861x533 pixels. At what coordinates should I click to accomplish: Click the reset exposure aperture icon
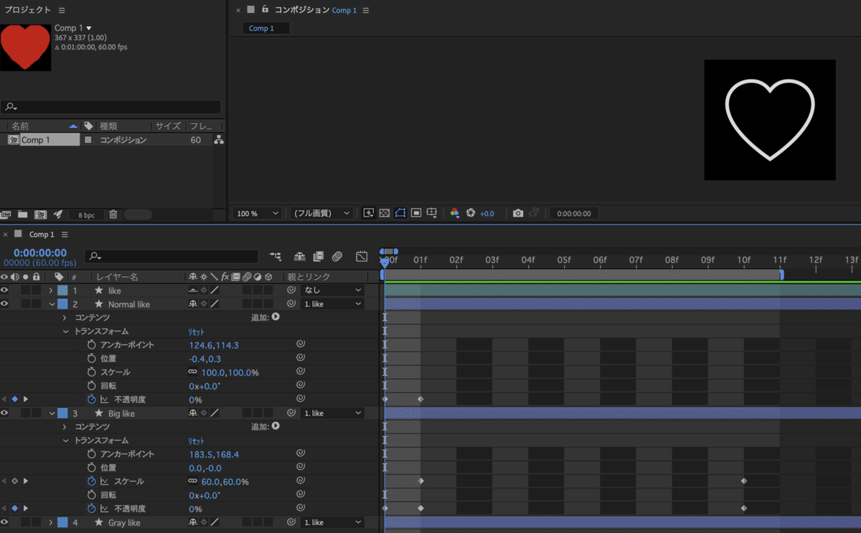(x=471, y=213)
